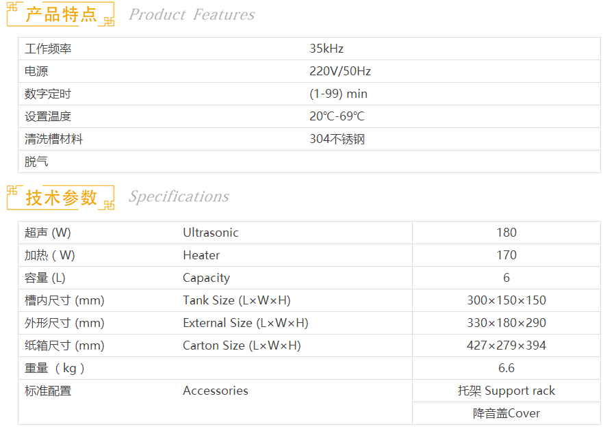Click the Specifications subtitle text

pyautogui.click(x=179, y=197)
